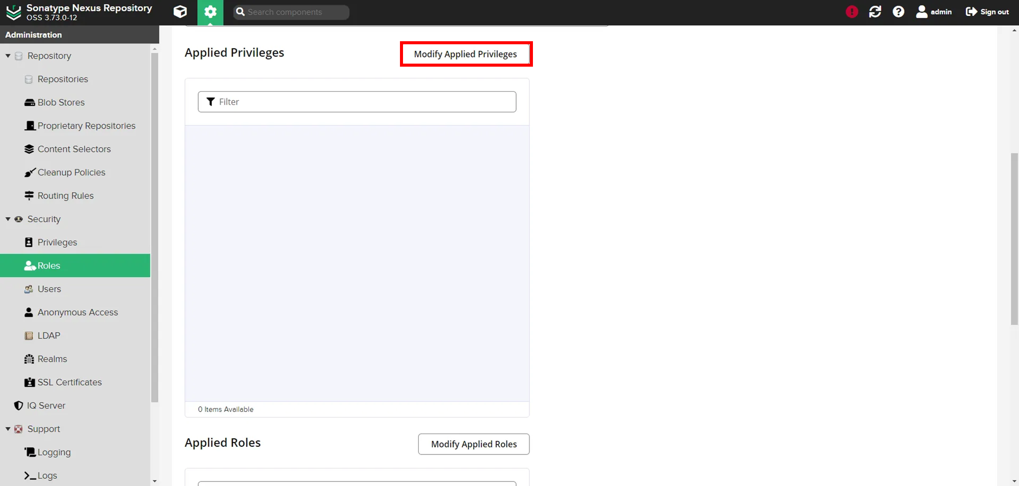Viewport: 1019px width, 486px height.
Task: Click the IQ Server shield icon
Action: 19,406
